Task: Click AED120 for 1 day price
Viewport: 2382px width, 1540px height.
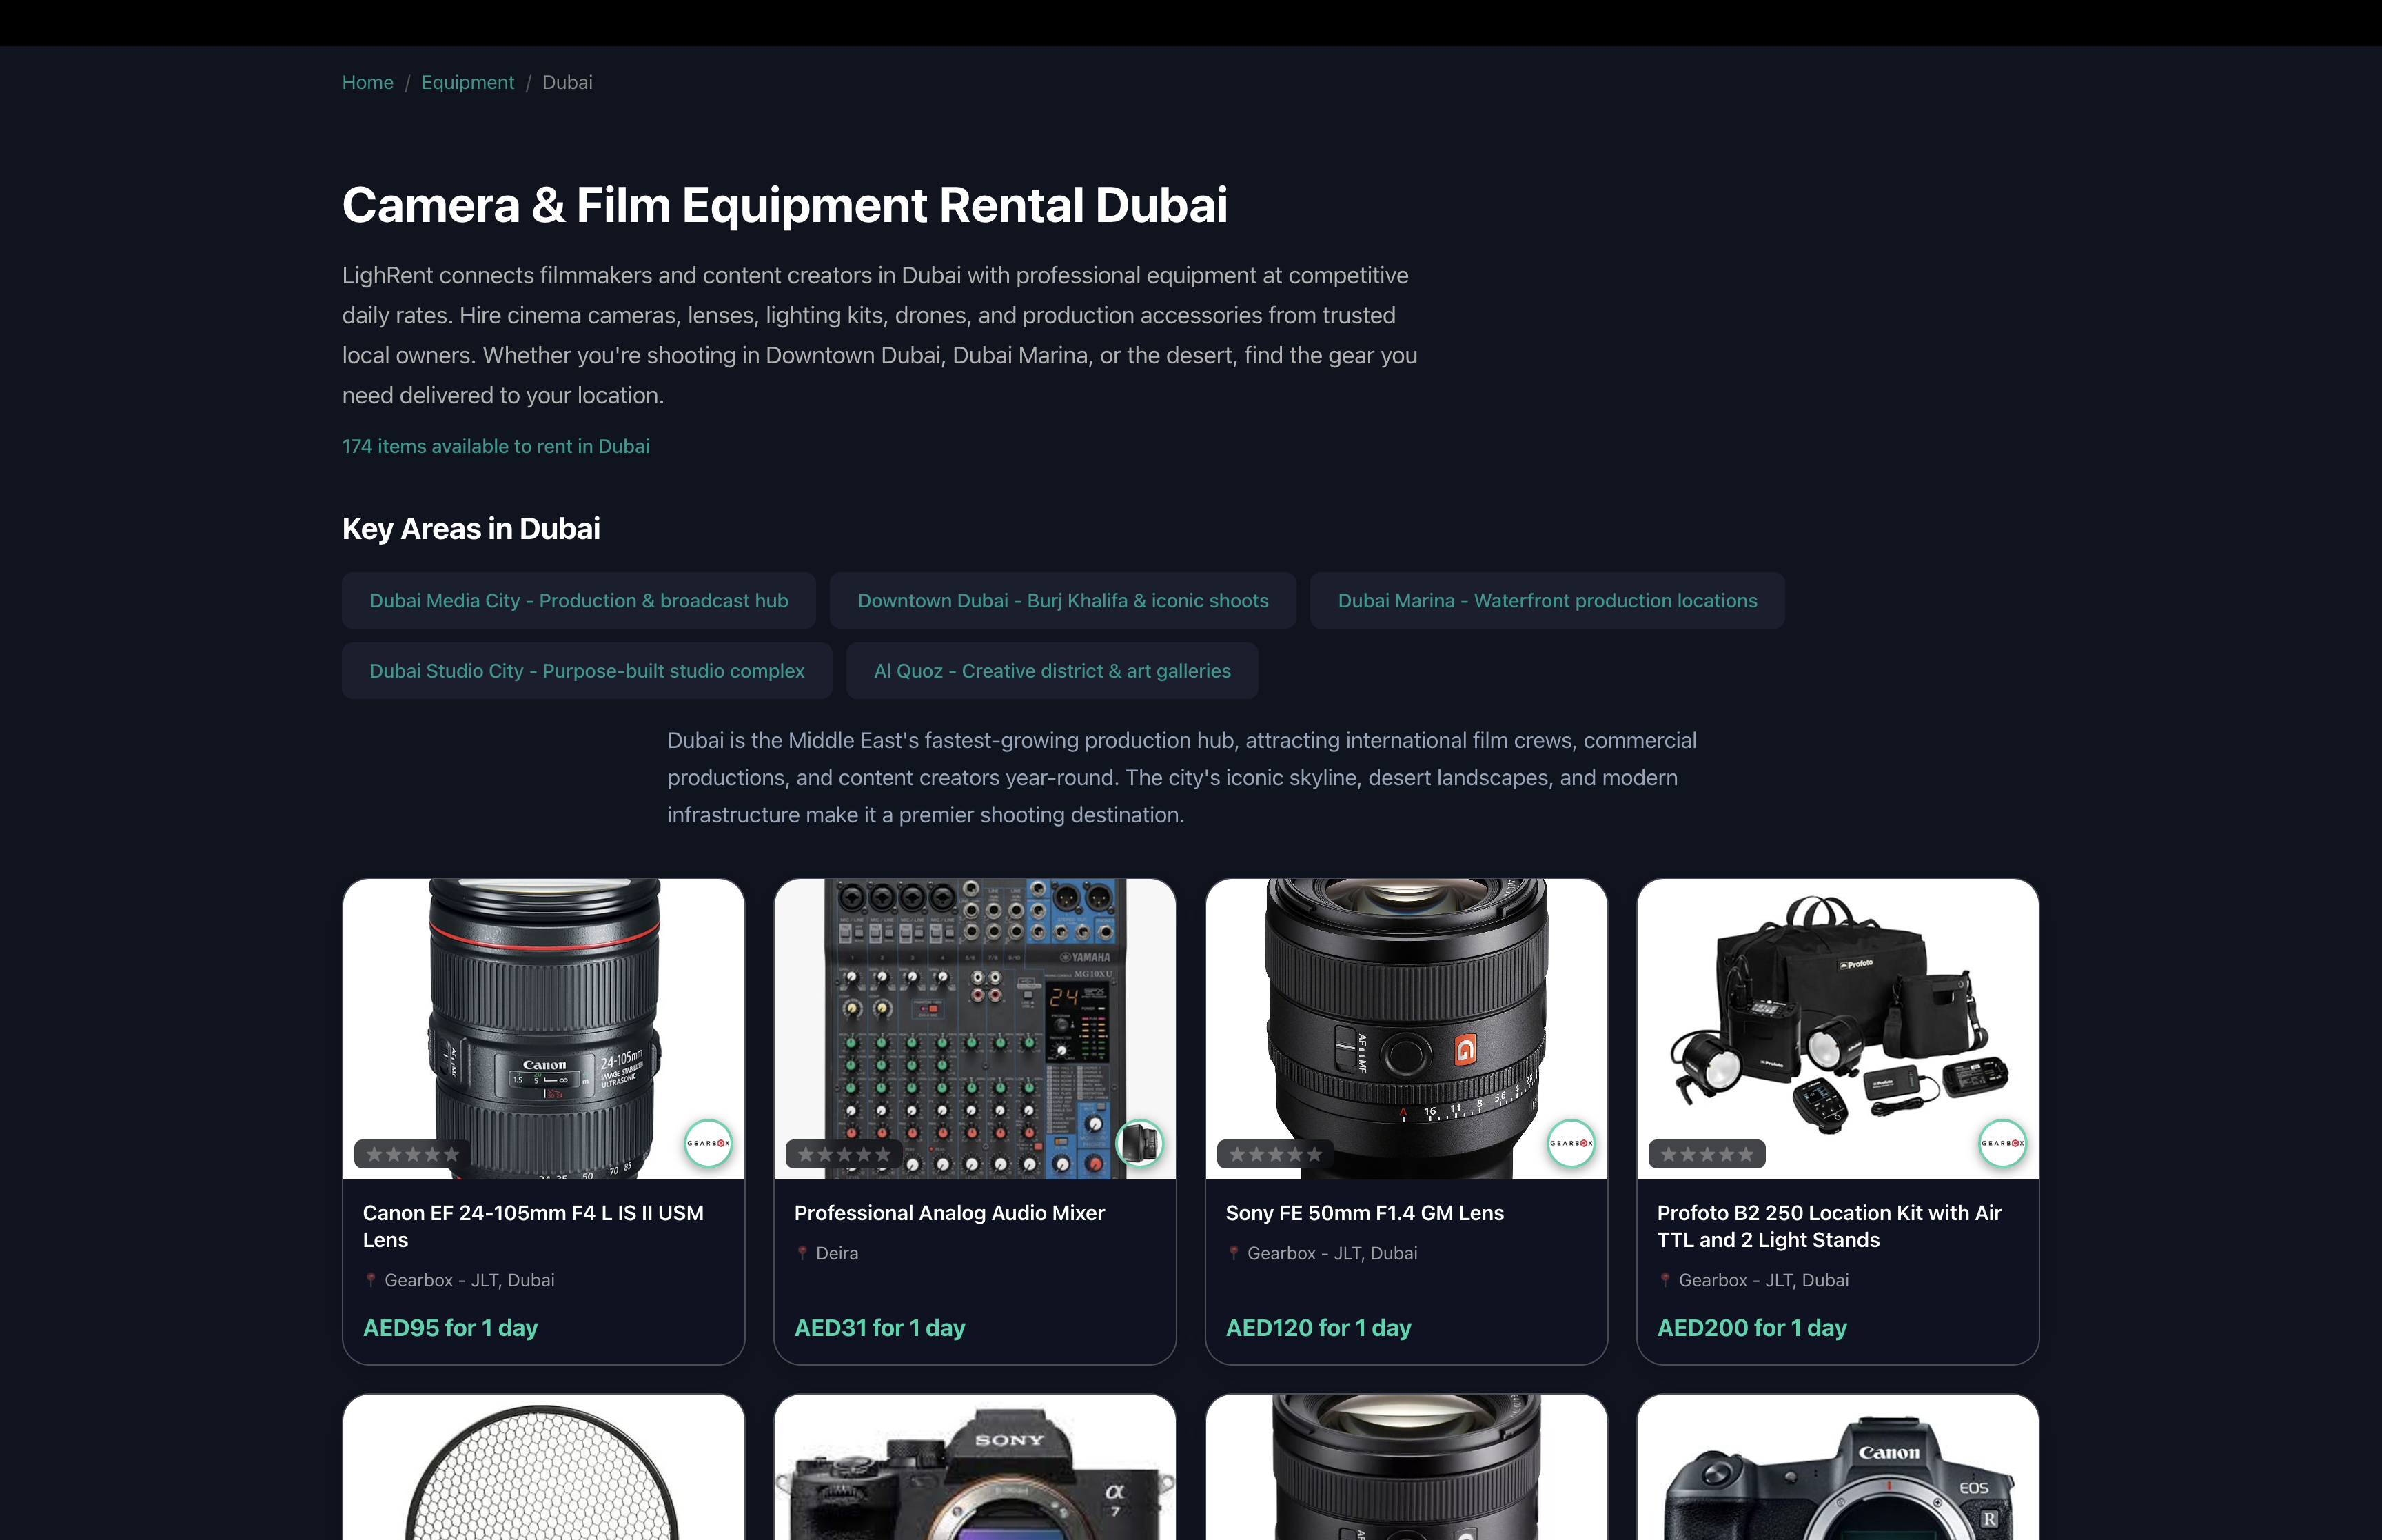Action: point(1319,1328)
